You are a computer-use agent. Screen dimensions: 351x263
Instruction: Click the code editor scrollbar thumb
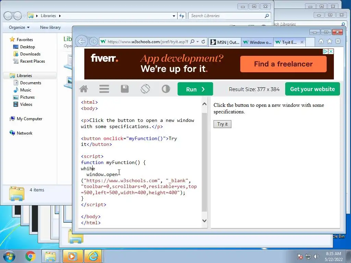[204, 162]
